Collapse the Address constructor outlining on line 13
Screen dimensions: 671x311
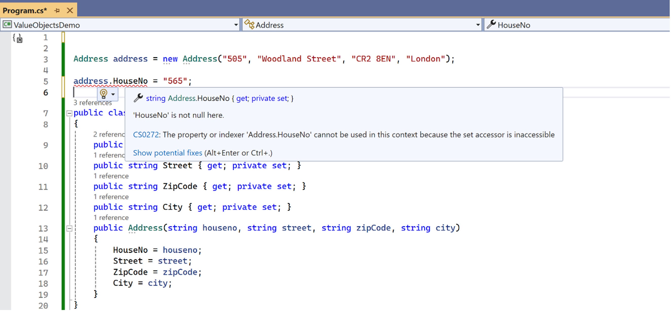click(69, 229)
